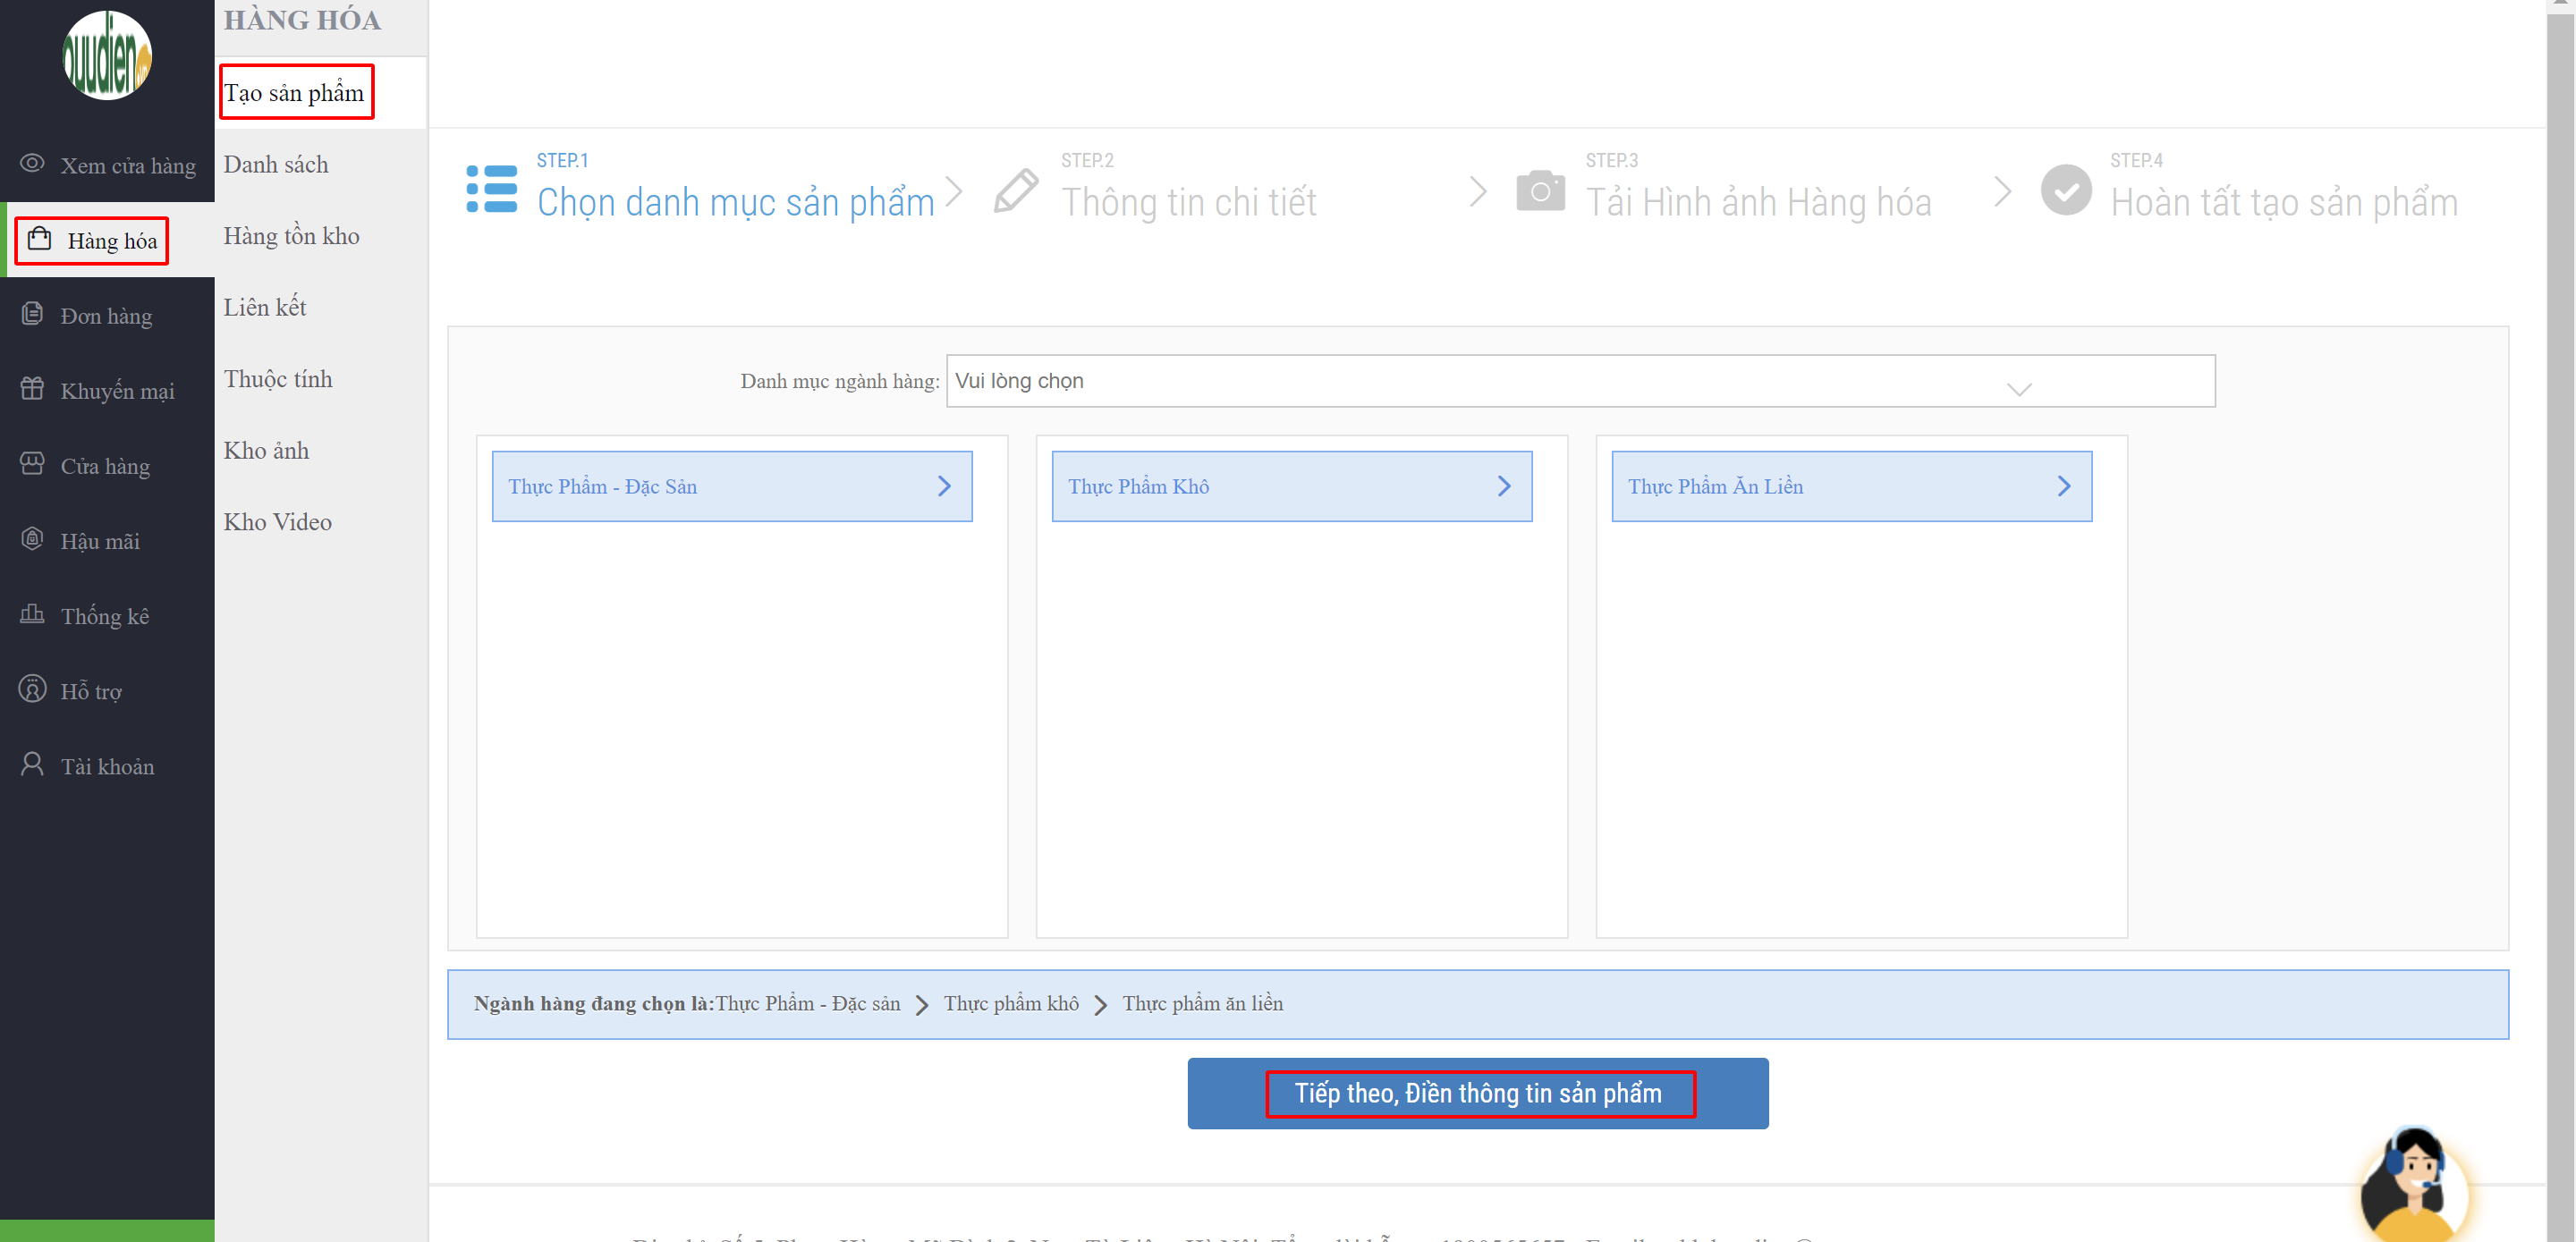2576x1242 pixels.
Task: Expand the Thực Phẩm Ăn Liền category
Action: tap(1851, 486)
